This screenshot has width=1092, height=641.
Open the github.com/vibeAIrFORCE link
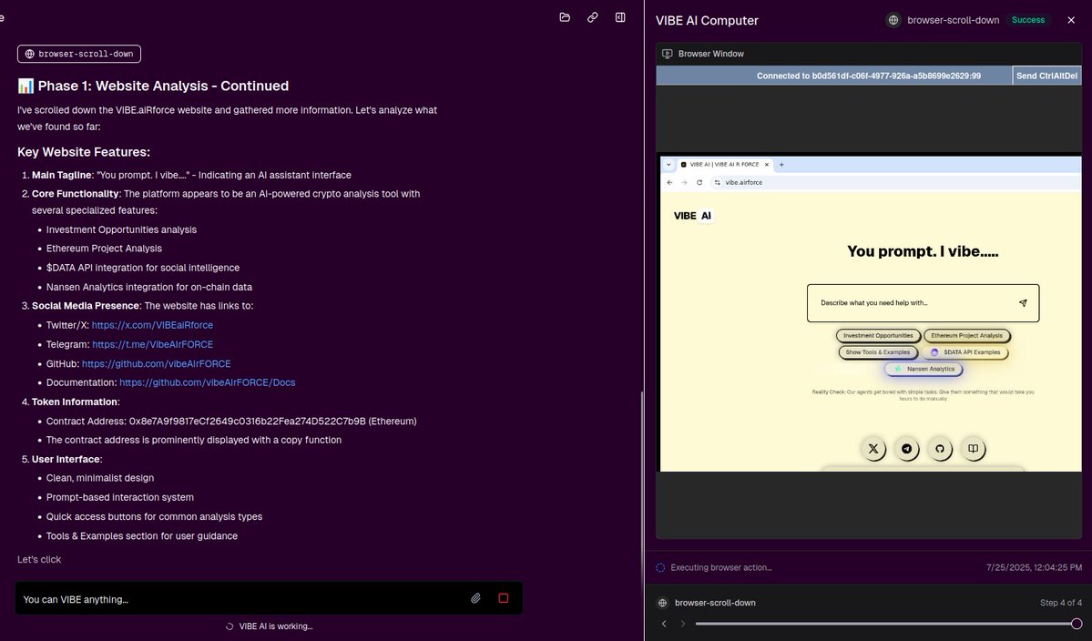tap(156, 364)
